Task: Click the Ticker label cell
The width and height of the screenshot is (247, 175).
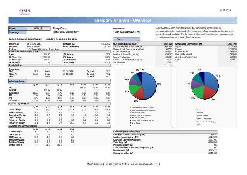Action: [17, 29]
